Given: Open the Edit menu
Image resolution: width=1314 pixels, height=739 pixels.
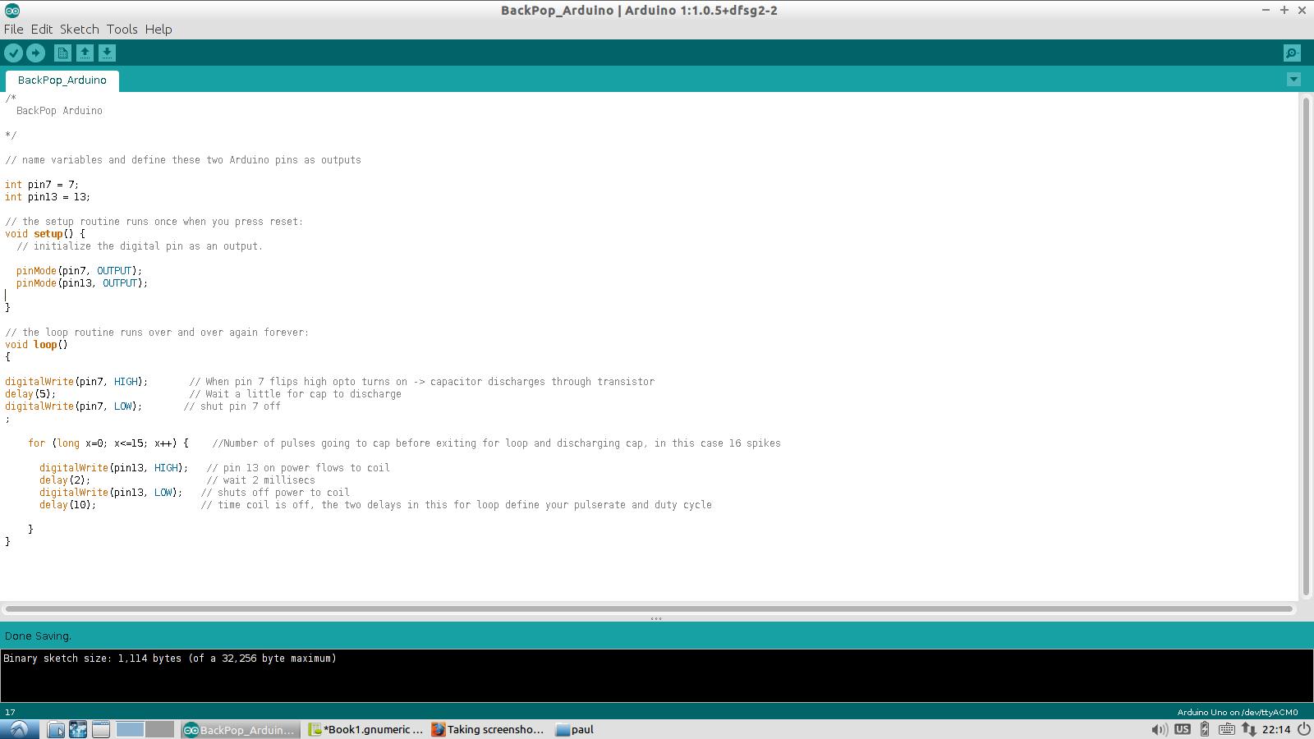Looking at the screenshot, I should pyautogui.click(x=41, y=30).
